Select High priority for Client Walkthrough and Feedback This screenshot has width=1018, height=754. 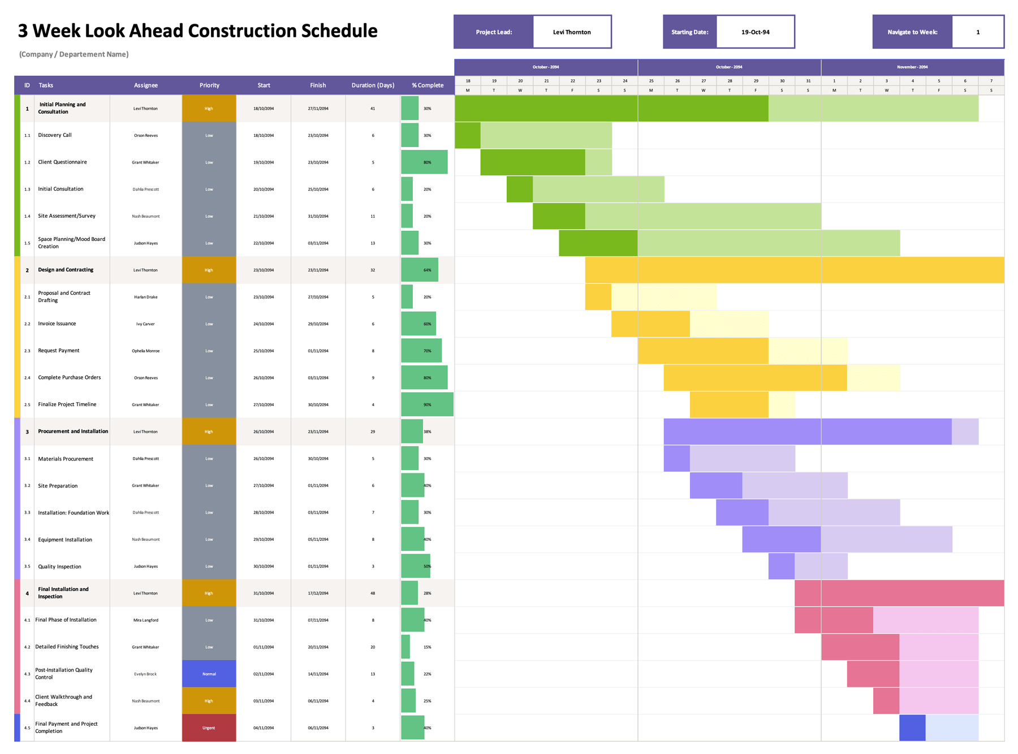click(209, 701)
